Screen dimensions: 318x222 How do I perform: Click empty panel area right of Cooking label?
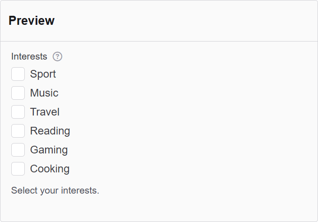pos(189,169)
